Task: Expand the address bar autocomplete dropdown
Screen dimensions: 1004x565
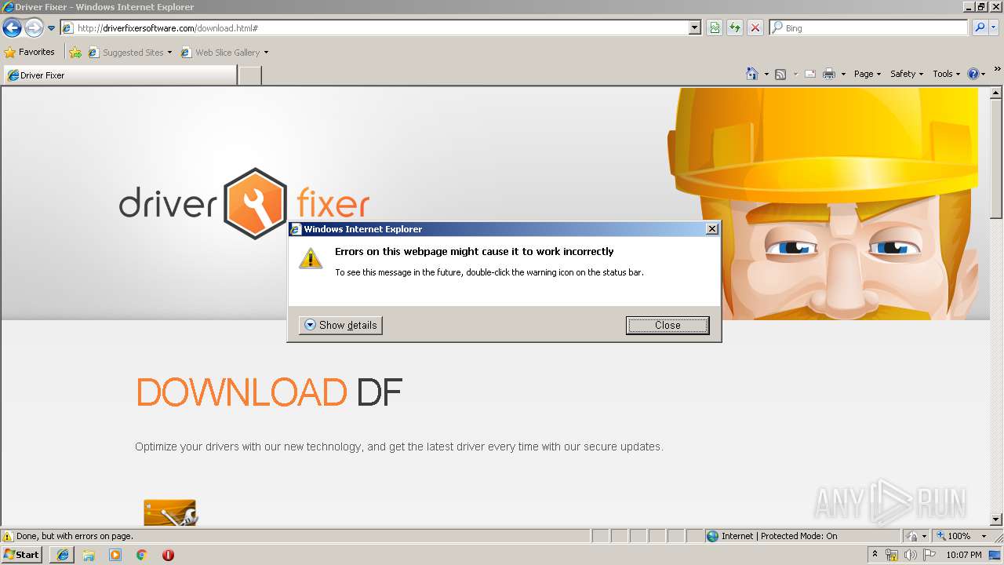Action: tap(694, 28)
